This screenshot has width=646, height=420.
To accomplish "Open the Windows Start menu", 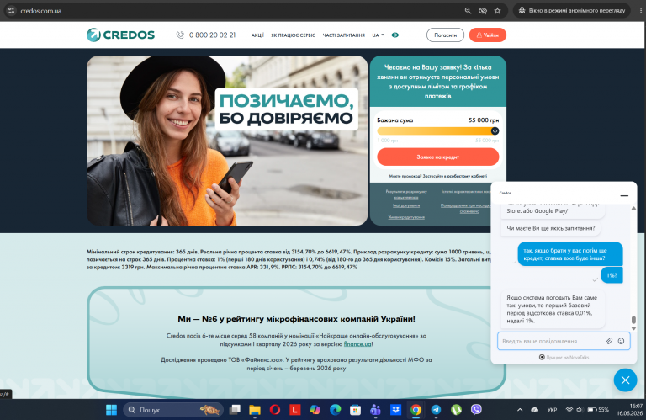I will pos(111,410).
